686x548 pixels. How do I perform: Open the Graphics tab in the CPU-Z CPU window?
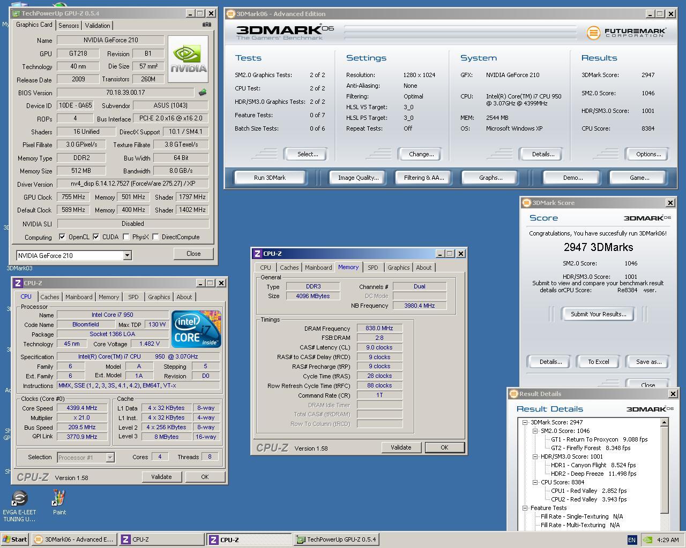point(159,297)
